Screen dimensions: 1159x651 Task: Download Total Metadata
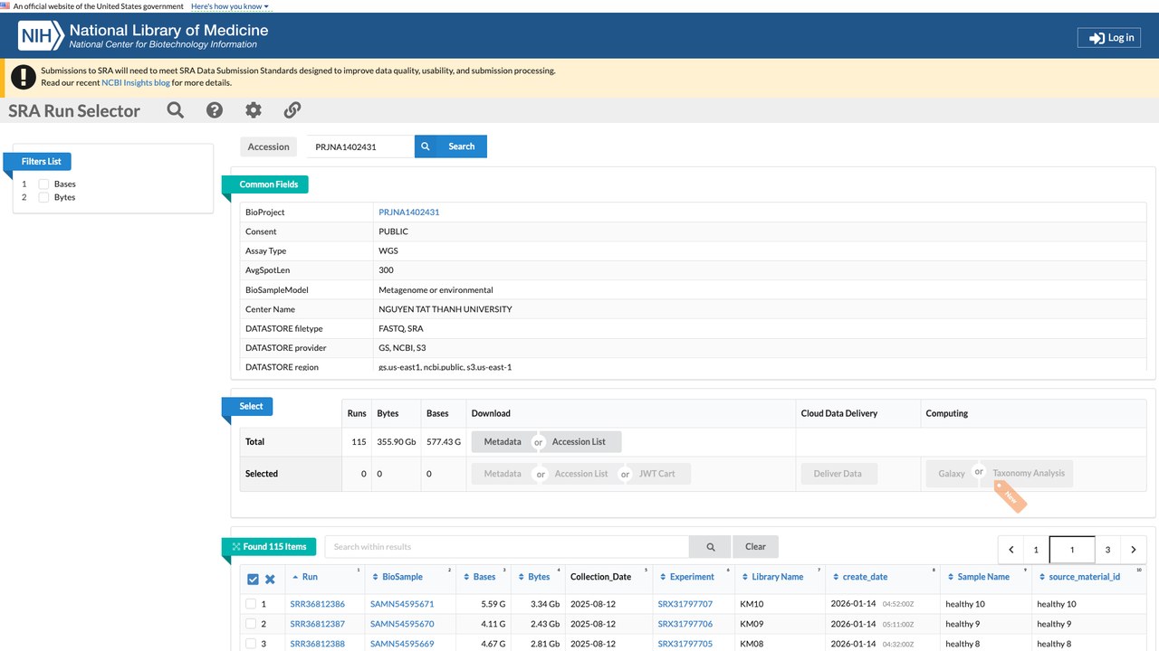point(503,442)
